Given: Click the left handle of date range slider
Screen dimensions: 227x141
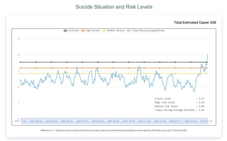Looking at the screenshot, I should click(21, 121).
